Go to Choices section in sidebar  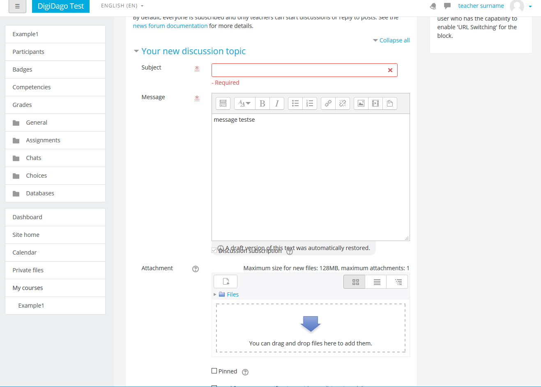[55, 176]
